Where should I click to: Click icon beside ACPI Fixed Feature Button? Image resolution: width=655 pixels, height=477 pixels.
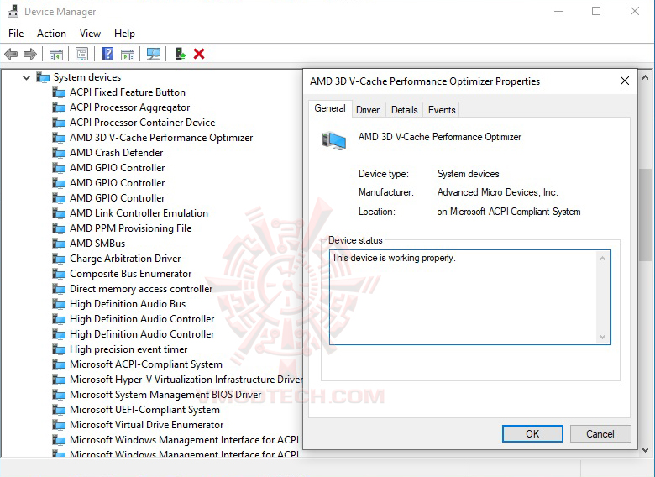click(59, 92)
